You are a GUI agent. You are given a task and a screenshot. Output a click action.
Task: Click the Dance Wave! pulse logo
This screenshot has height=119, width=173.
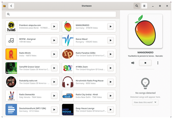[x=68, y=40]
